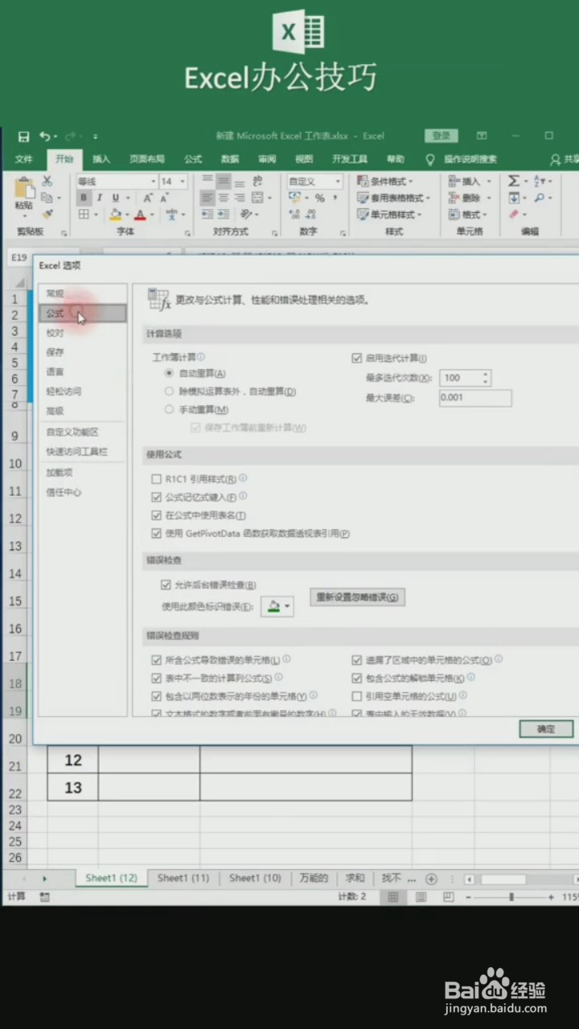This screenshot has width=579, height=1029.
Task: Click the cell Borders icon
Action: point(84,215)
